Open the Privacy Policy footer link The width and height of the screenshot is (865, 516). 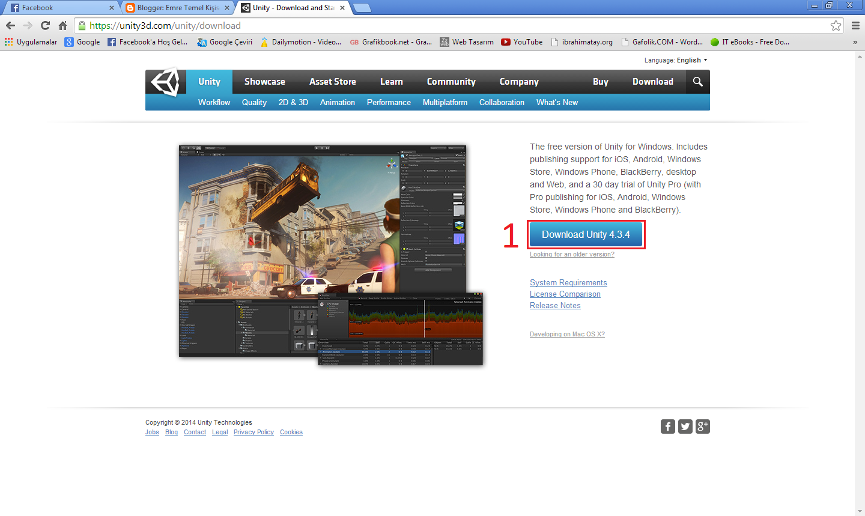pos(253,432)
